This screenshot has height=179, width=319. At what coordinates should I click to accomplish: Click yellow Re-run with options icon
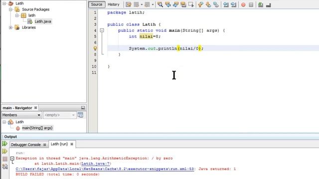coord(4,151)
